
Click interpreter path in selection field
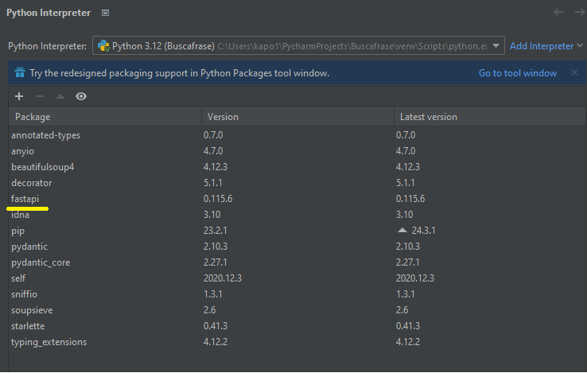point(352,46)
